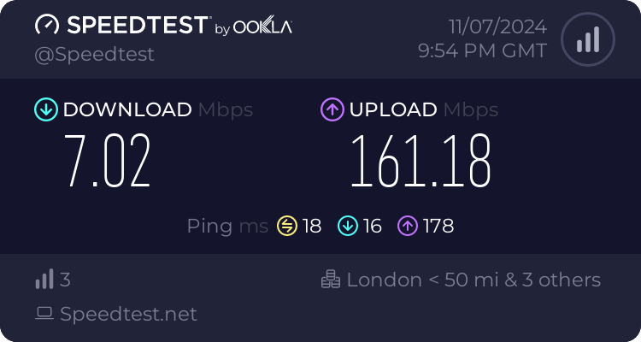The height and width of the screenshot is (342, 641).
Task: Click the purple upload ping icon
Action: [x=408, y=226]
